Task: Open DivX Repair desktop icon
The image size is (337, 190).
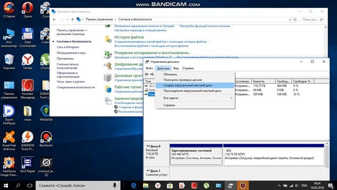Action: click(x=27, y=165)
